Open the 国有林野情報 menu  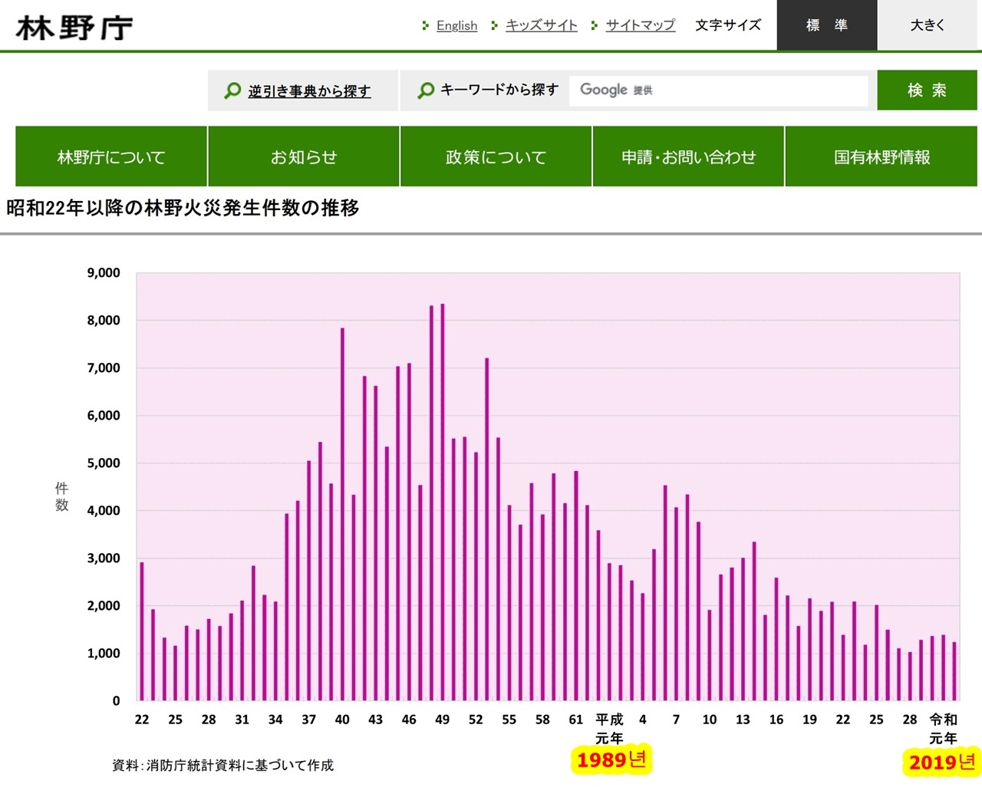point(881,156)
